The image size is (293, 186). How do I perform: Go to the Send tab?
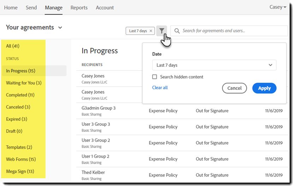click(31, 7)
